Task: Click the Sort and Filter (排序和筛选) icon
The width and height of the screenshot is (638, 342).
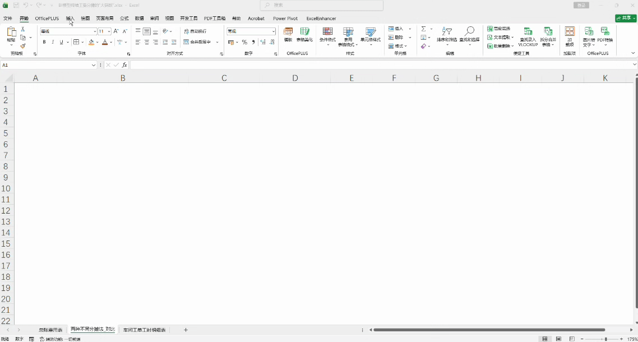Action: [x=447, y=35]
